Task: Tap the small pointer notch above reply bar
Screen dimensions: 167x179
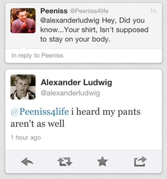Action: (23, 47)
